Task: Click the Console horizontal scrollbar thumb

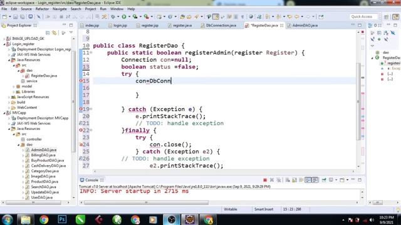Action: [146, 202]
